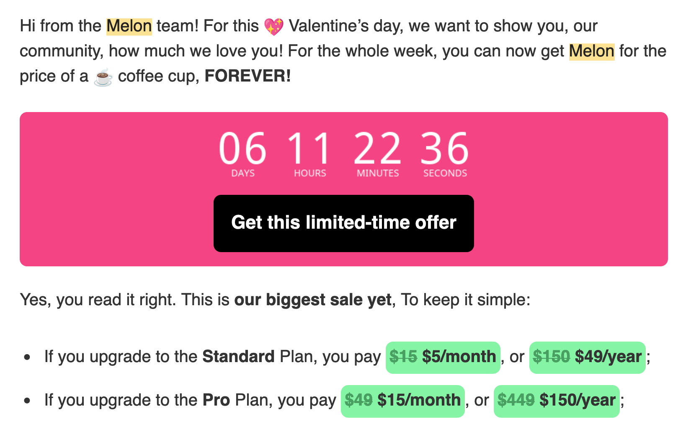
Task: Click the bold 'FOREVER!' text
Action: 248,76
